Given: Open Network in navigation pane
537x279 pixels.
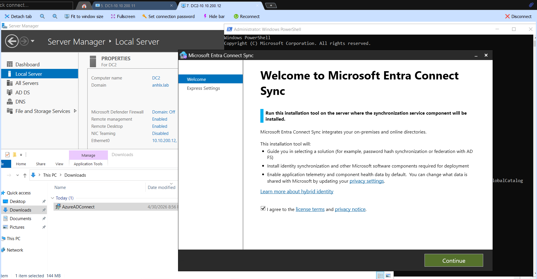Looking at the screenshot, I should (x=15, y=250).
